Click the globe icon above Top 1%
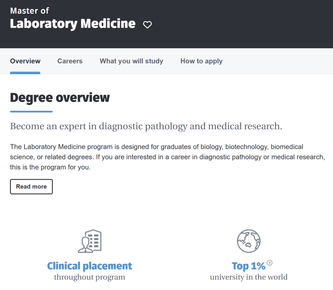333x290 pixels. click(249, 241)
